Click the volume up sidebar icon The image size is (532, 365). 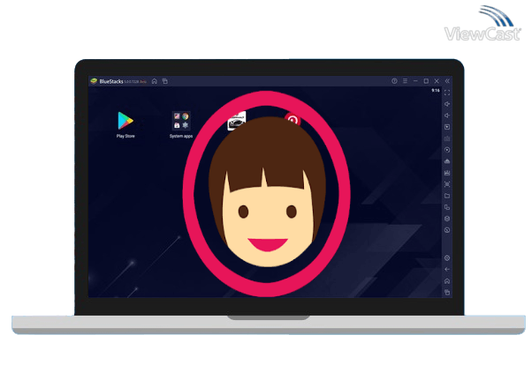[447, 104]
